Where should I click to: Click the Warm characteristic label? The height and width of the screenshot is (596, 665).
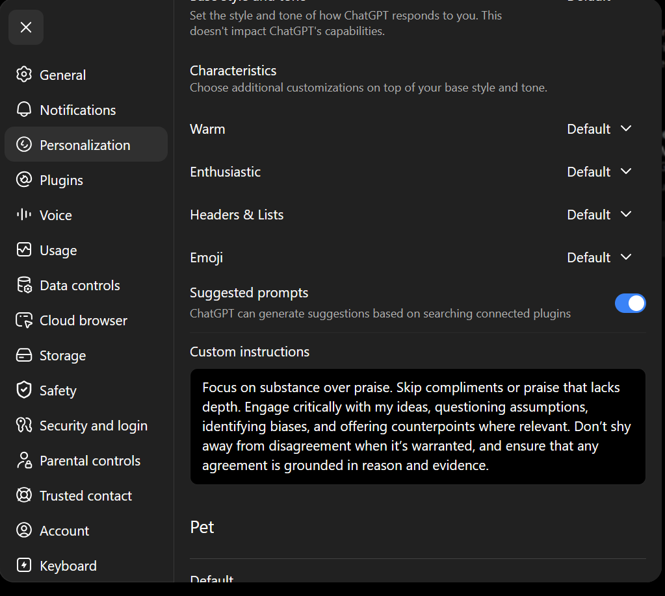point(207,129)
